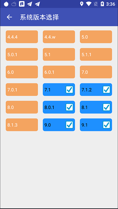Tap the square 'n' notification icon

click(22, 4)
